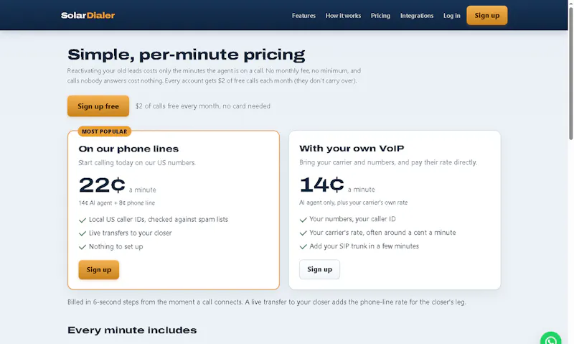Select Pricing in the navigation bar
Image resolution: width=574 pixels, height=344 pixels.
click(x=380, y=16)
